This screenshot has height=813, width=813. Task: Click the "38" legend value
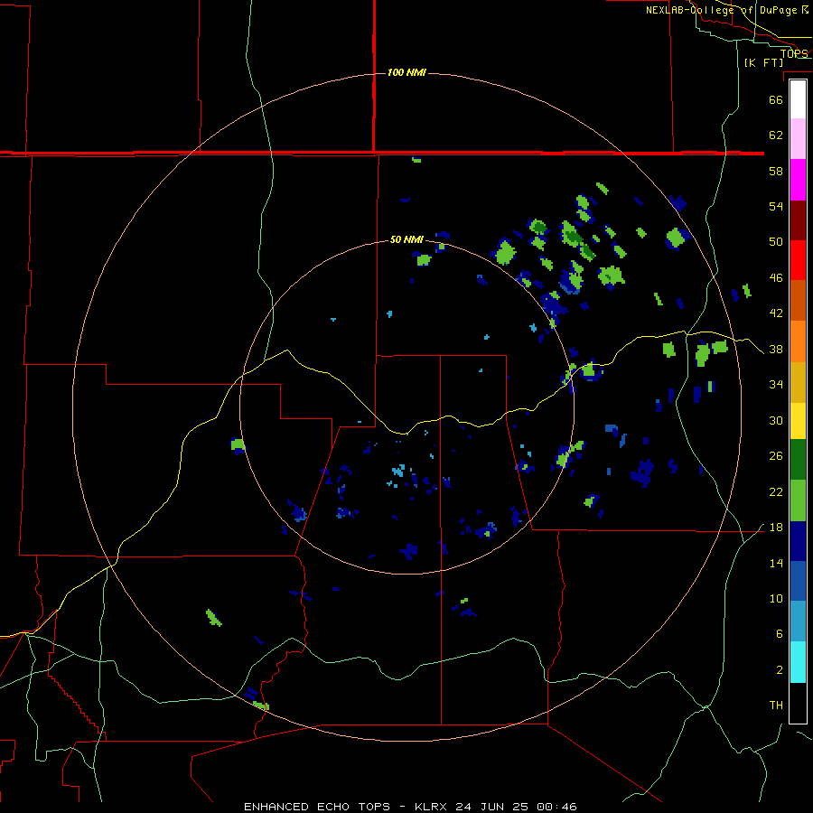point(776,349)
